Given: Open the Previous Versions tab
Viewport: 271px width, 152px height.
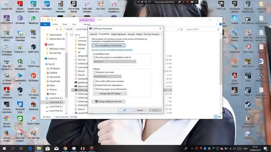Looking at the screenshot, I should click(x=152, y=34).
